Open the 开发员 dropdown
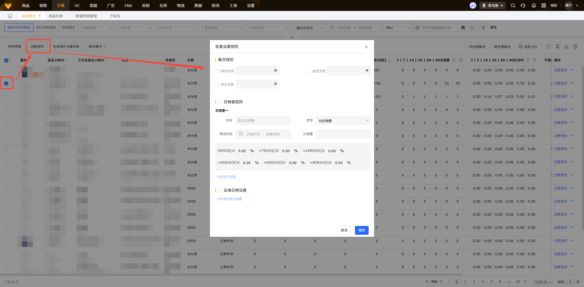Image resolution: width=584 pixels, height=287 pixels. point(136,28)
